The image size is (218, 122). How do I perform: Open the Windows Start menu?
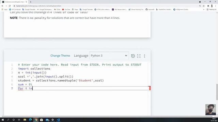point(3,120)
